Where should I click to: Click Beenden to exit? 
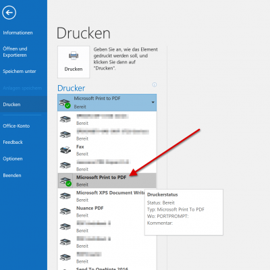[12, 175]
